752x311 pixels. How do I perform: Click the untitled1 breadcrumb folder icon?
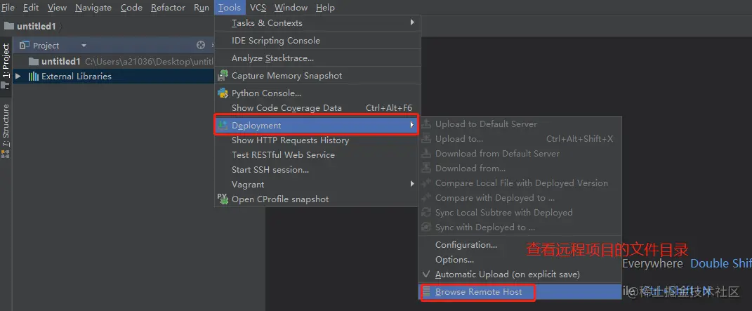(8, 26)
